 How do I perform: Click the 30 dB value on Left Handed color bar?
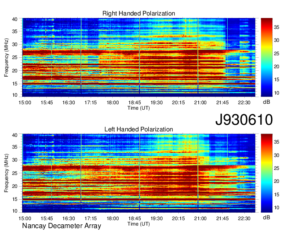[x=276, y=155]
